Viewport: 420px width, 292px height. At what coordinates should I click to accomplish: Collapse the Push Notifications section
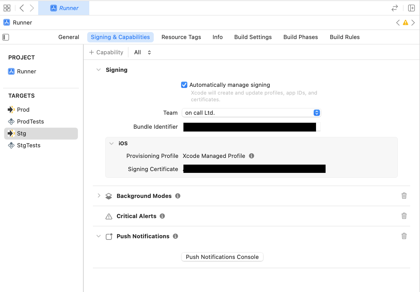[x=99, y=236]
